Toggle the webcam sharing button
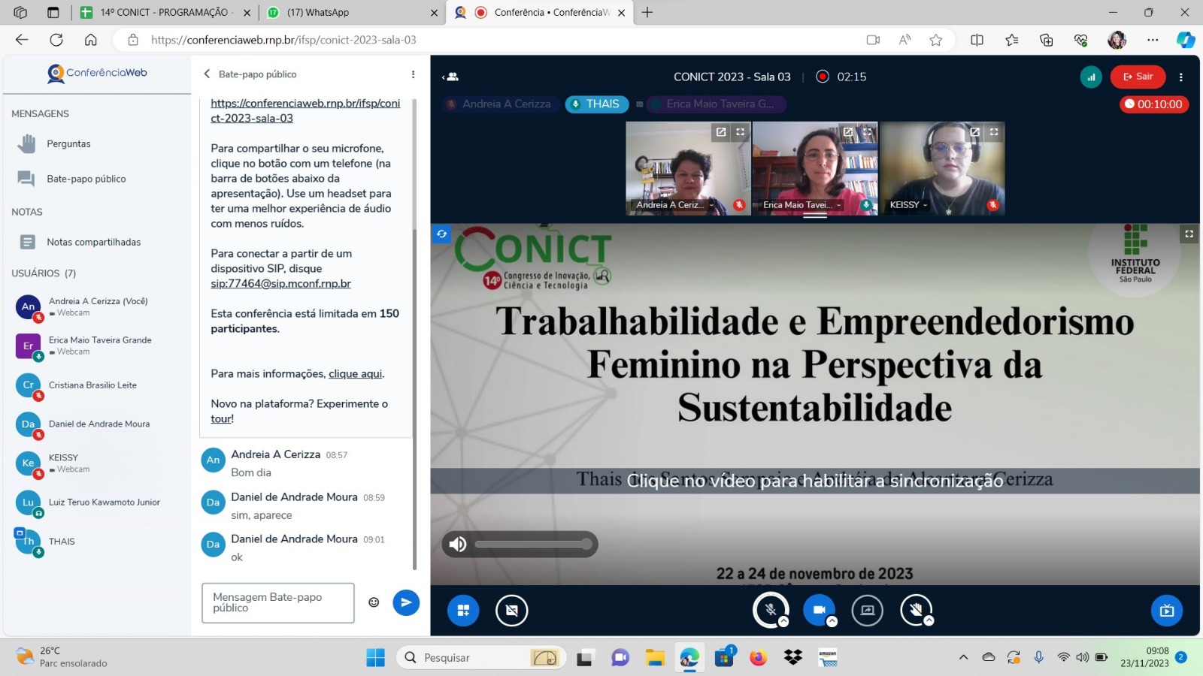The height and width of the screenshot is (676, 1203). pos(819,609)
